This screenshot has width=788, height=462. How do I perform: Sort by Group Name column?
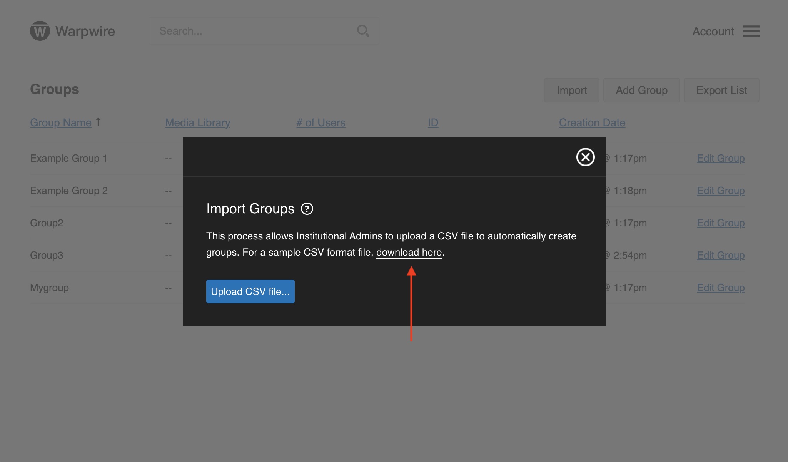click(x=61, y=122)
